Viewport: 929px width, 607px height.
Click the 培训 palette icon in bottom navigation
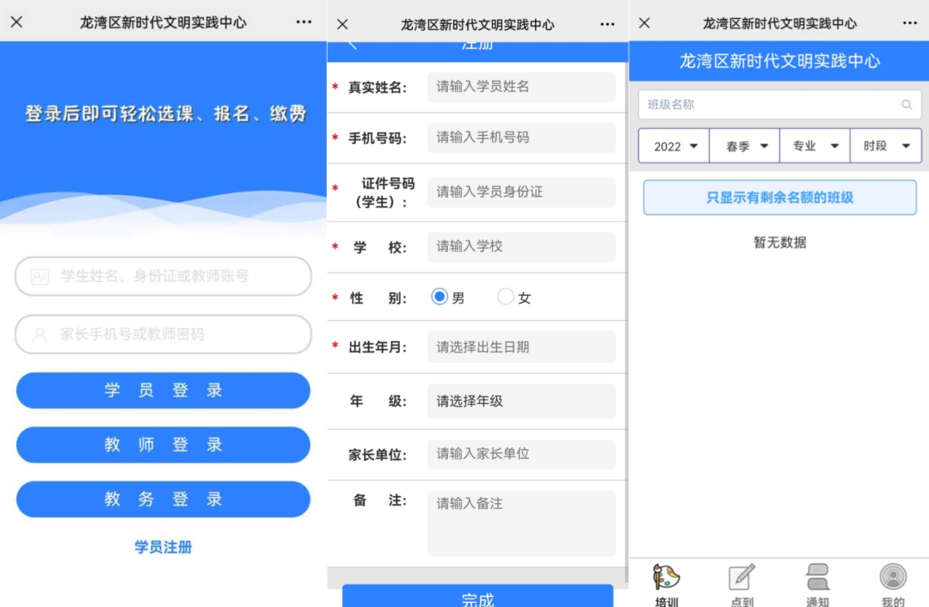(x=666, y=577)
